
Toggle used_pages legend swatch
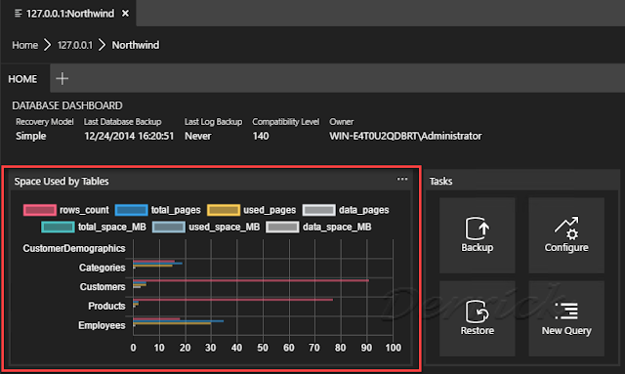(x=224, y=210)
